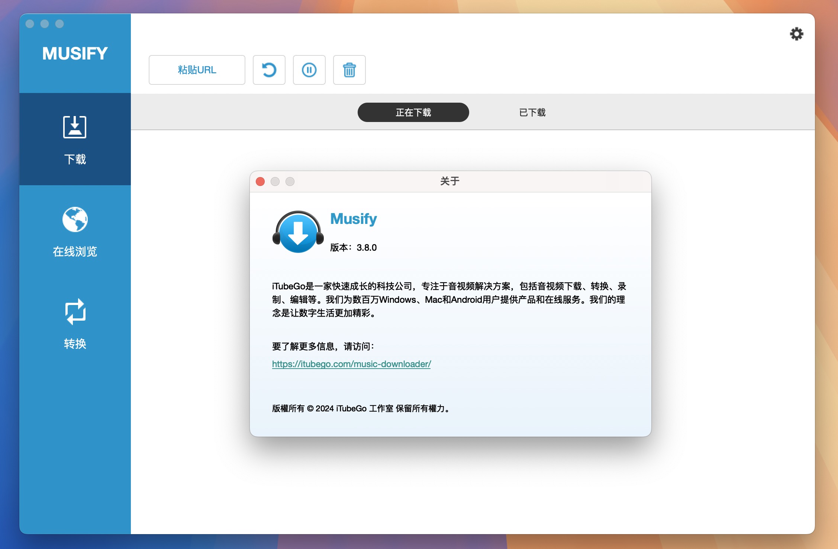
Task: Click the MUSIFY logo in sidebar
Action: pos(75,53)
